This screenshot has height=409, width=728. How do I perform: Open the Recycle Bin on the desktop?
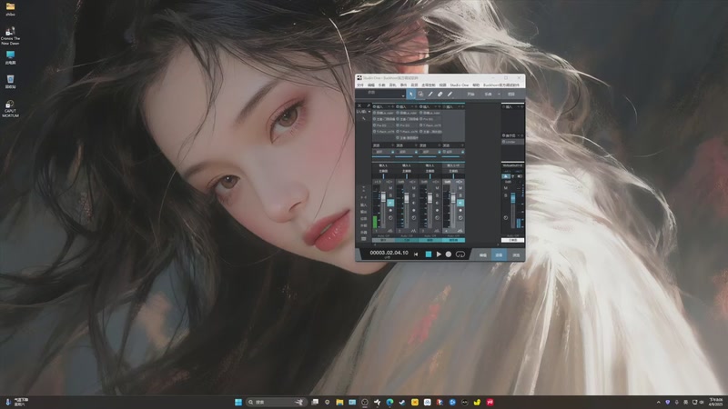10,82
